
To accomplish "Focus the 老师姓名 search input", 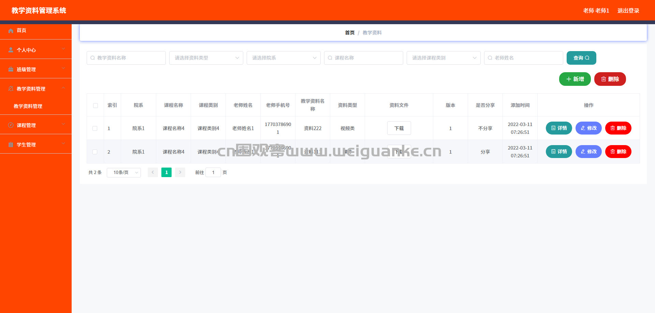I will click(524, 58).
